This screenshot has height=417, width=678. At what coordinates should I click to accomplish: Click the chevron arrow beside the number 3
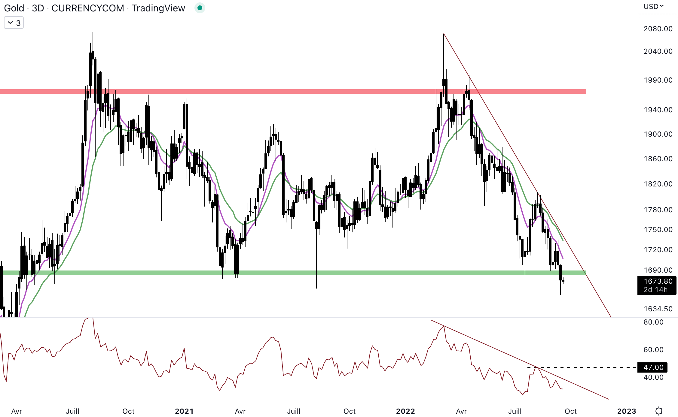pos(10,23)
